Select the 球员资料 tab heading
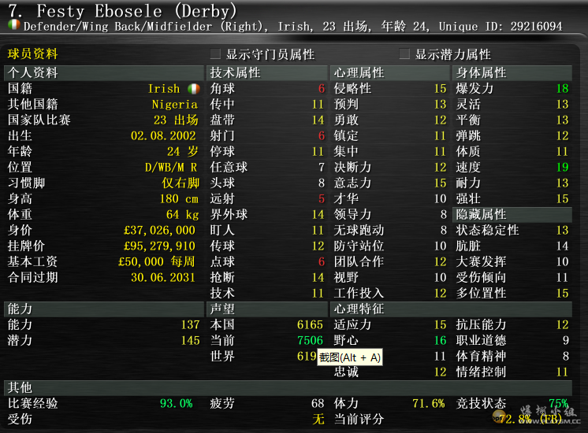 coord(33,54)
